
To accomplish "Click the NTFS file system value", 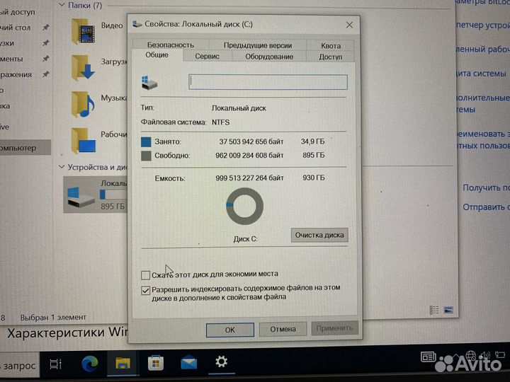I will [x=220, y=122].
